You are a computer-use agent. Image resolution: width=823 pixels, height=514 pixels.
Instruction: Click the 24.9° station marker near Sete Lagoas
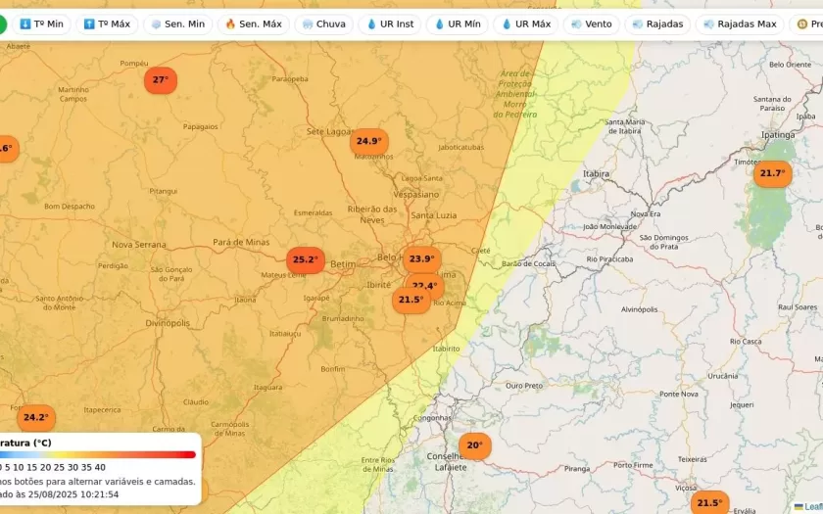(368, 142)
